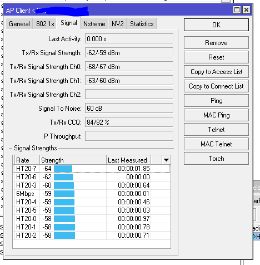Select the HT20-7 rate row
This screenshot has height=265, width=260.
(x=92, y=169)
